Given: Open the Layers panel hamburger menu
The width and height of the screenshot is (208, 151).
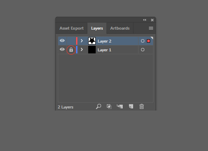Looking at the screenshot, I should (151, 28).
